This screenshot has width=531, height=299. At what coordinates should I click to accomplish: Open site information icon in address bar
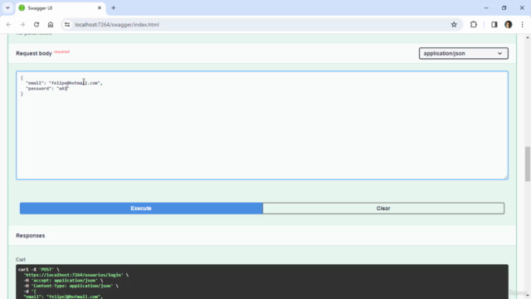click(67, 24)
